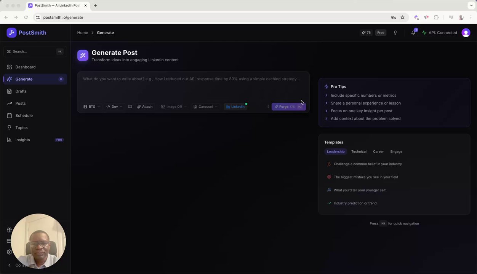Click the Schedule calendar icon

pos(9,116)
